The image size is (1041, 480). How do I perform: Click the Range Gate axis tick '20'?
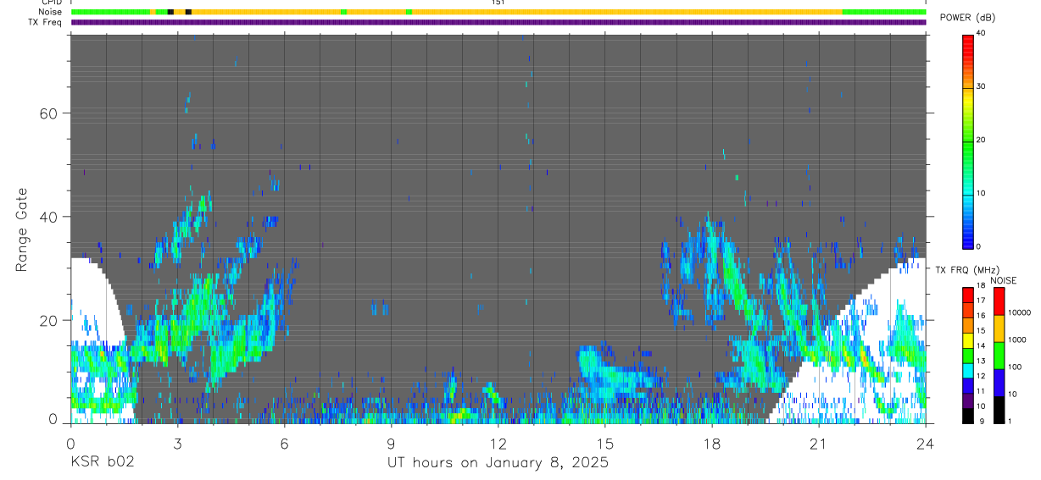49,320
